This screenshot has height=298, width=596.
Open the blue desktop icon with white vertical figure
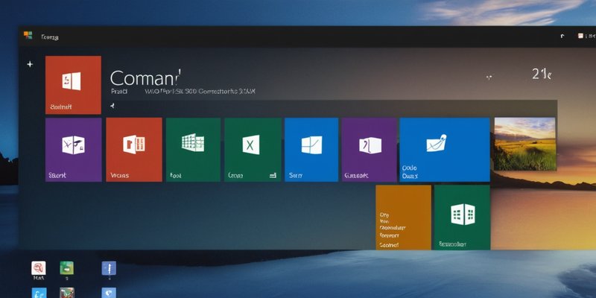pos(109,268)
